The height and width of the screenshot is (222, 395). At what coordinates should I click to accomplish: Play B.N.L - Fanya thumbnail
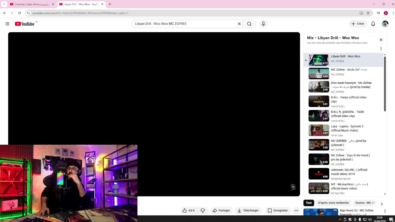pyautogui.click(x=319, y=101)
